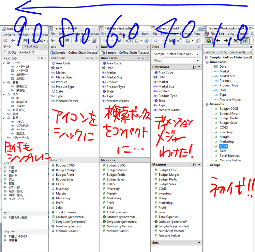Click the save icon in the test coffee window
This screenshot has height=252, width=255.
(x=119, y=40)
